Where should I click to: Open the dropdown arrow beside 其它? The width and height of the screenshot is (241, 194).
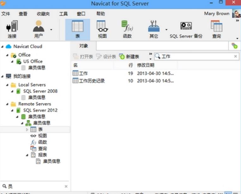click(x=166, y=30)
